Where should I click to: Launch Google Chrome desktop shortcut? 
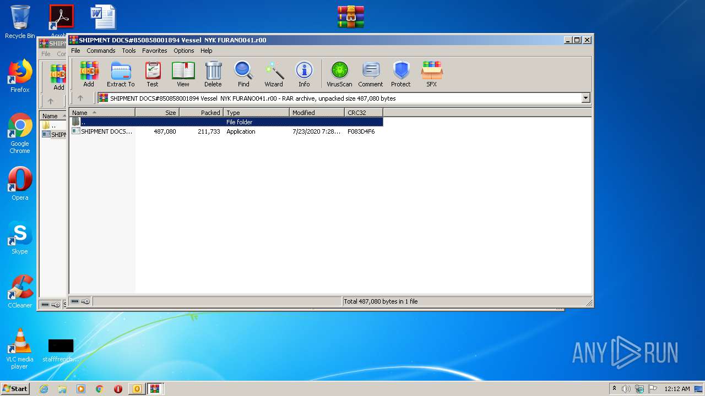point(20,133)
